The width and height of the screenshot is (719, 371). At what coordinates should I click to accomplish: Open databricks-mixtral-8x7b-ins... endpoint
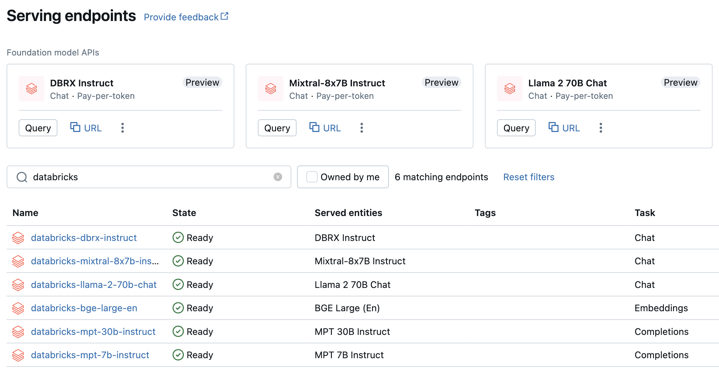(x=95, y=261)
